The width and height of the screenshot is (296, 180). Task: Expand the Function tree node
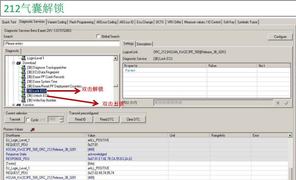14,105
